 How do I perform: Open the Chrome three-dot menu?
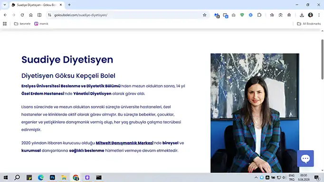[x=319, y=15]
